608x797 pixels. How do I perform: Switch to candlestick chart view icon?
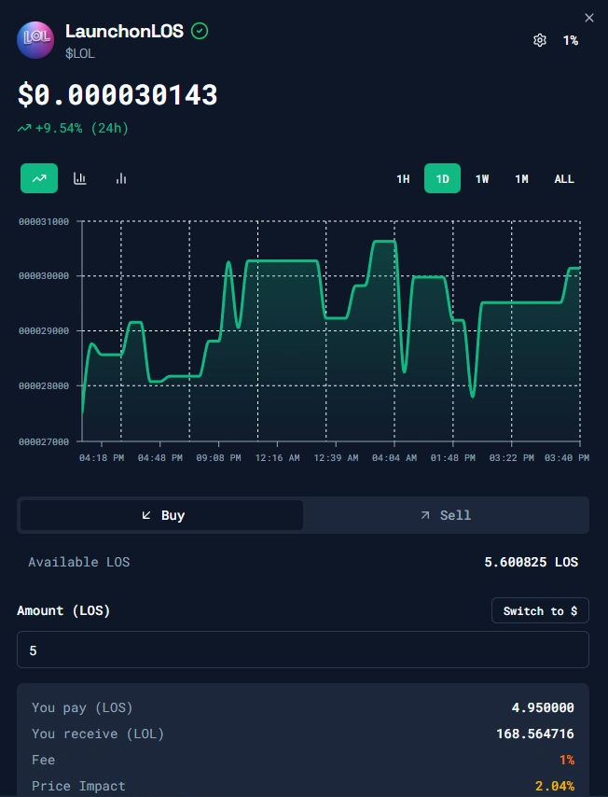80,178
